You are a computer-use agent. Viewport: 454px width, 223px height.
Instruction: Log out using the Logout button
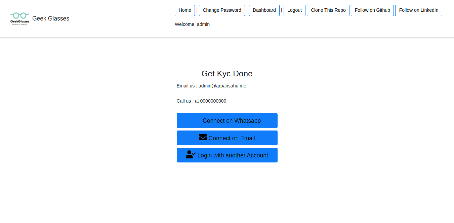(x=294, y=10)
